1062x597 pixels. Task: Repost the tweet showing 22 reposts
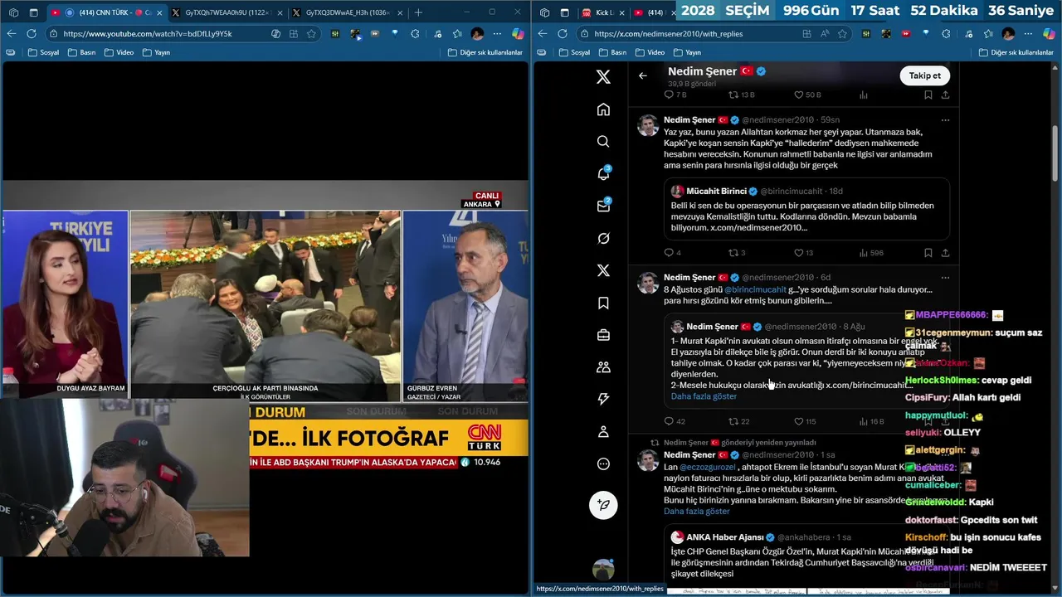[x=738, y=421]
